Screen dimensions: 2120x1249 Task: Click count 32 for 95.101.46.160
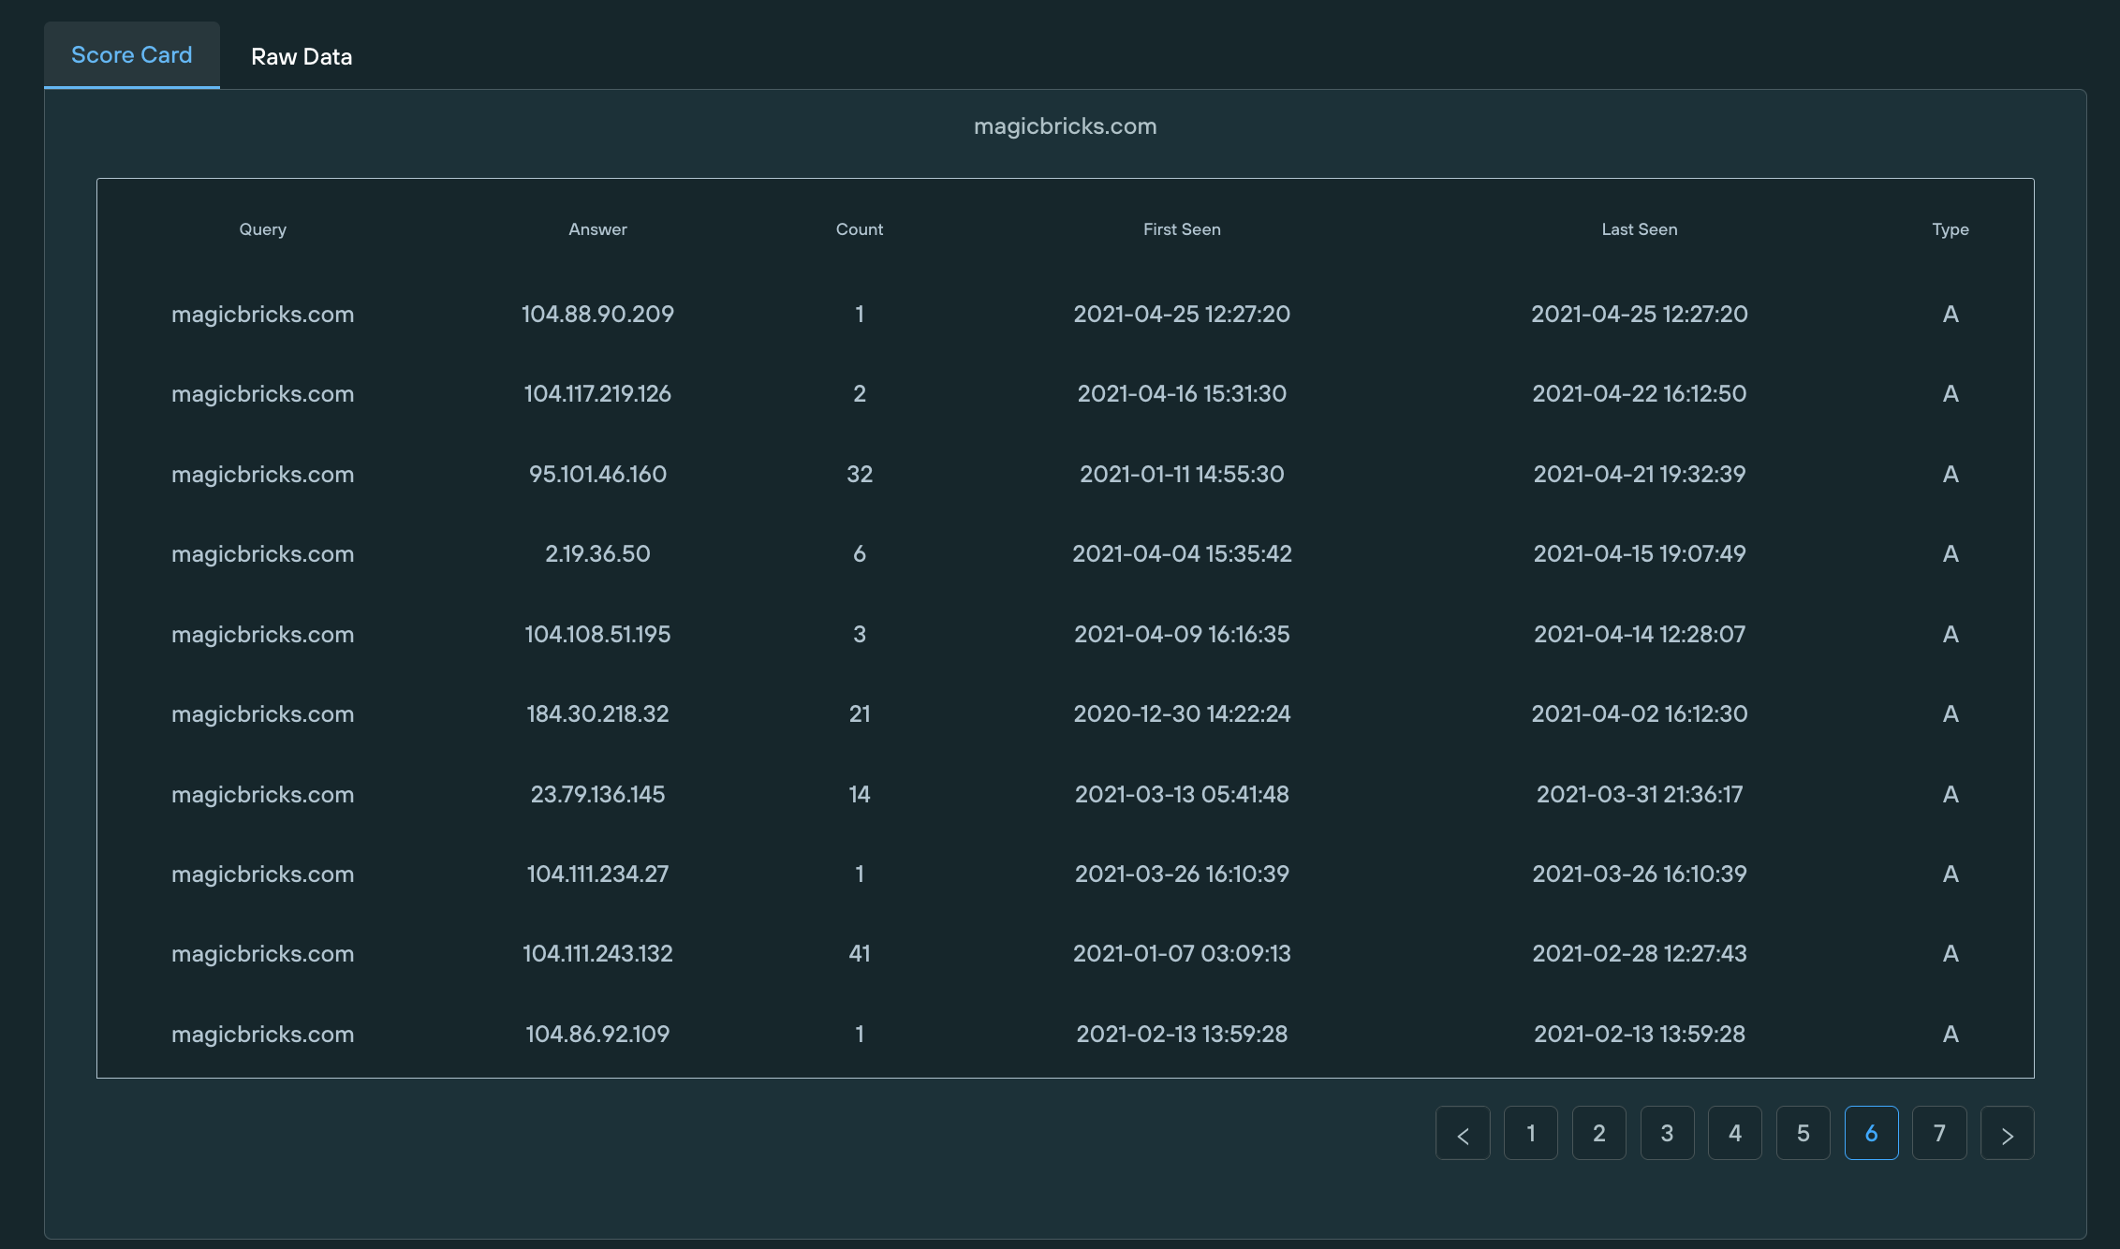860,474
